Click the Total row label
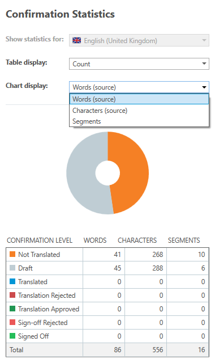Viewport: 215px width, 363px height. [x=16, y=349]
